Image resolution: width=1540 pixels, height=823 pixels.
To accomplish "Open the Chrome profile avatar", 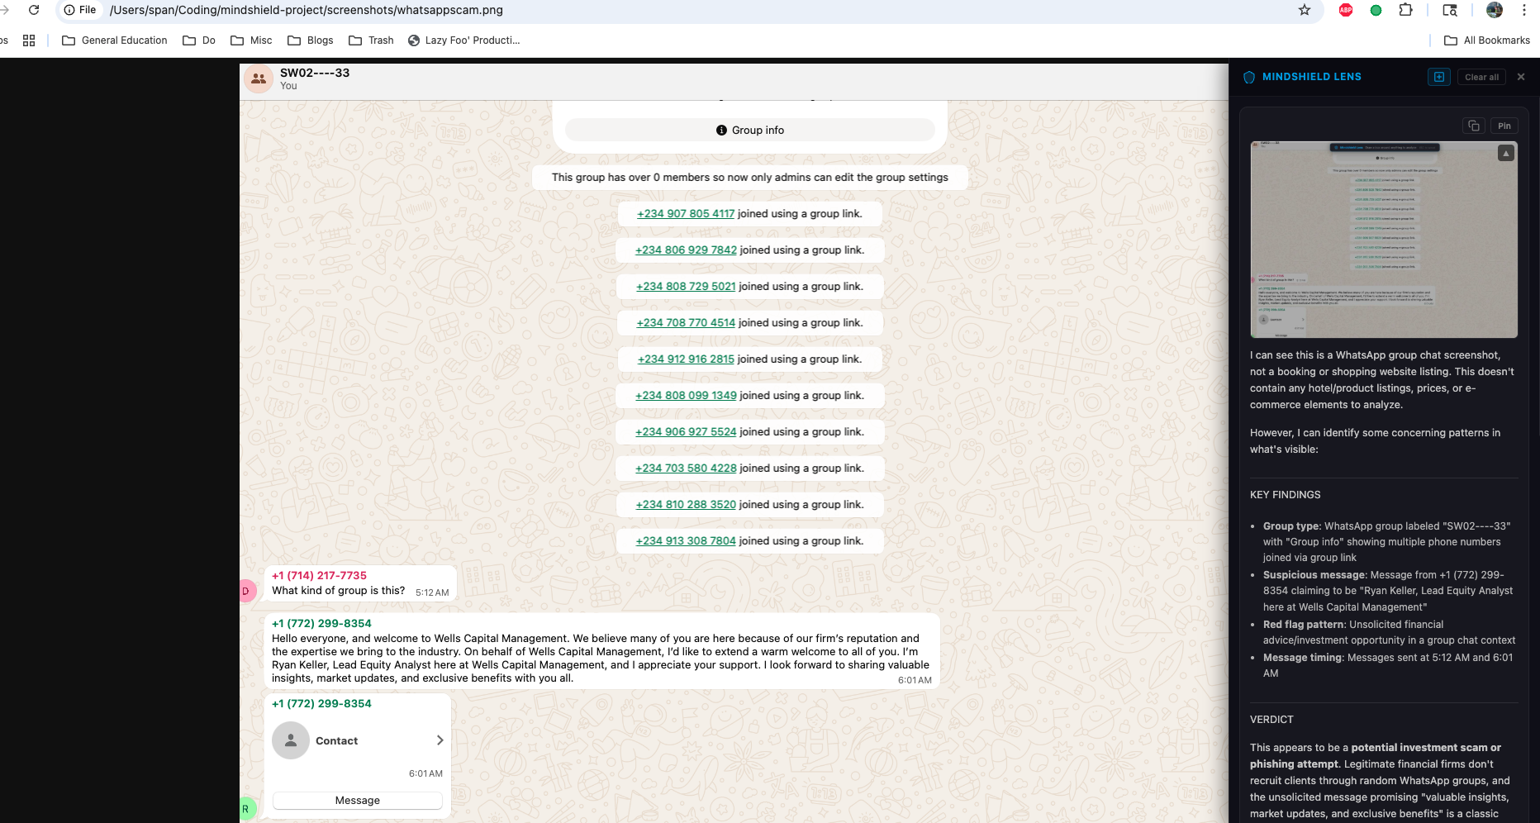I will [x=1495, y=10].
